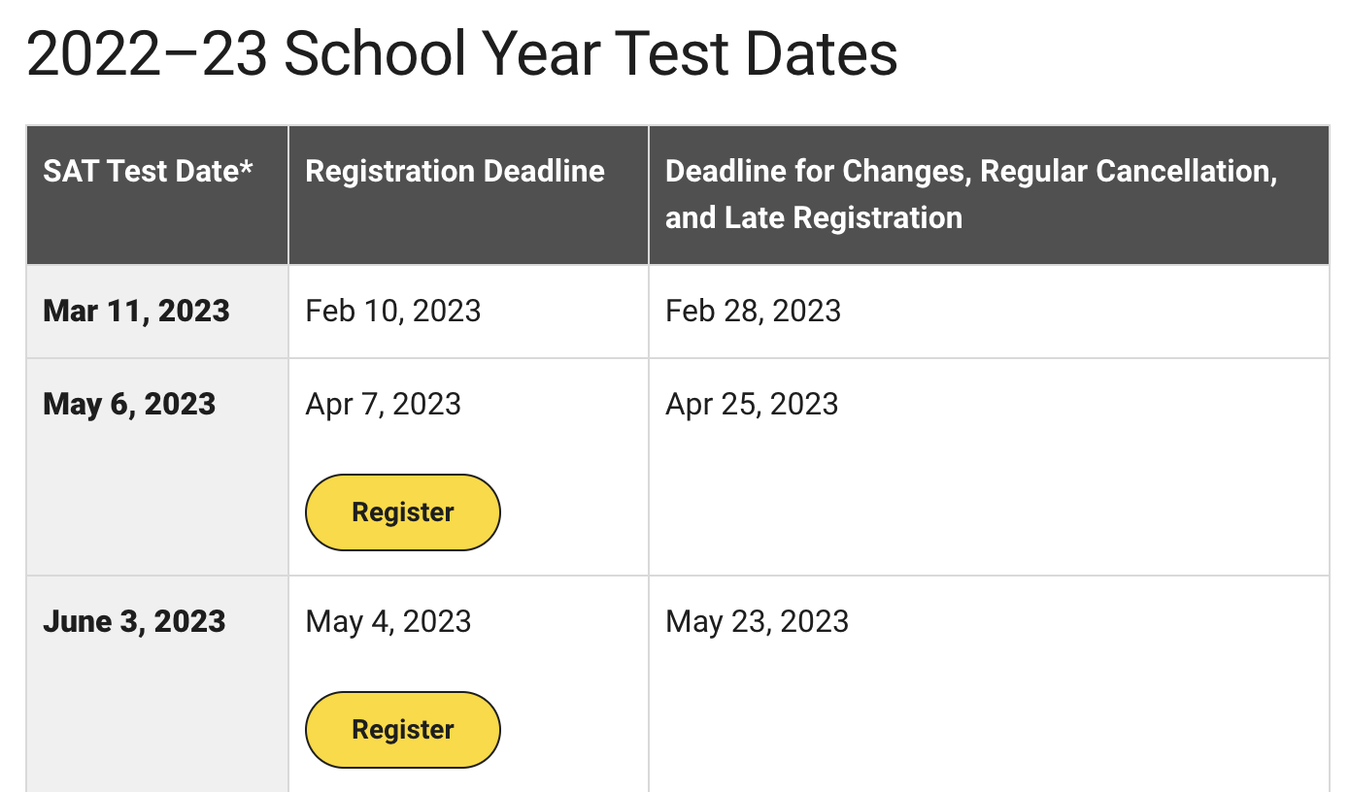This screenshot has height=792, width=1350.
Task: Select the 'June 3, 2023' test date cell
Action: click(x=134, y=622)
